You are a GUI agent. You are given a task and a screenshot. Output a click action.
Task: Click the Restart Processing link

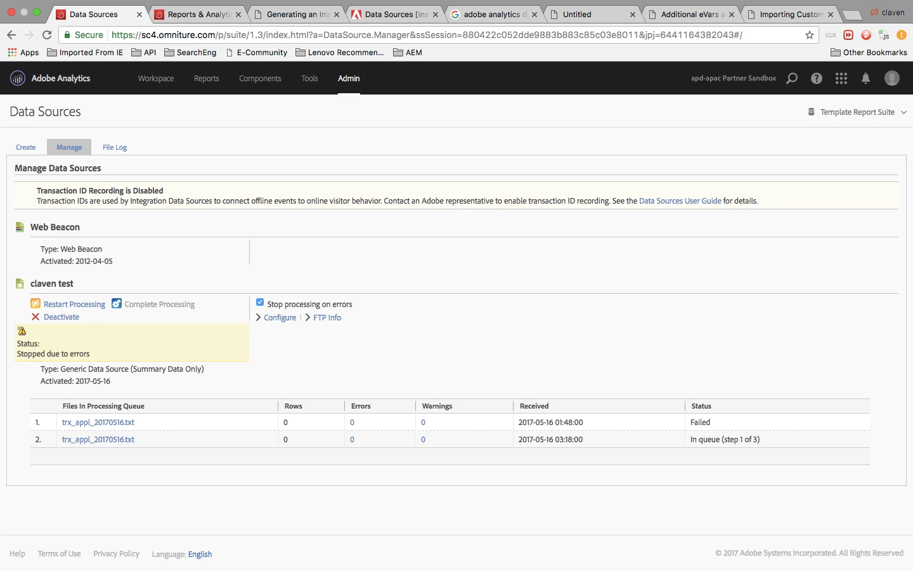click(x=74, y=305)
